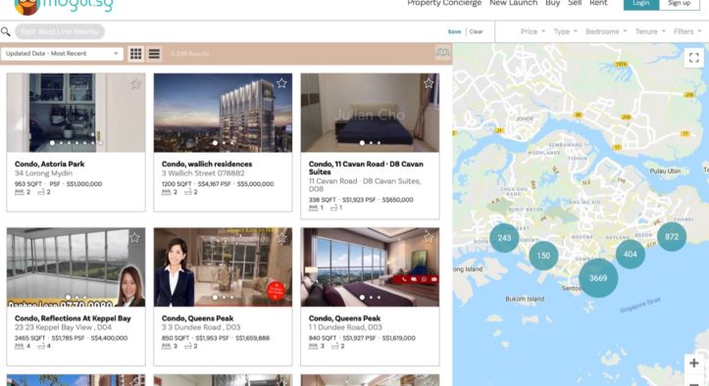Viewport: 709px width, 386px height.
Task: Clear the current search filters
Action: [476, 31]
